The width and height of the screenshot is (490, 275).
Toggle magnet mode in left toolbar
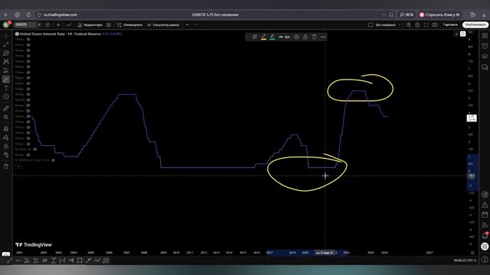[x=6, y=128]
